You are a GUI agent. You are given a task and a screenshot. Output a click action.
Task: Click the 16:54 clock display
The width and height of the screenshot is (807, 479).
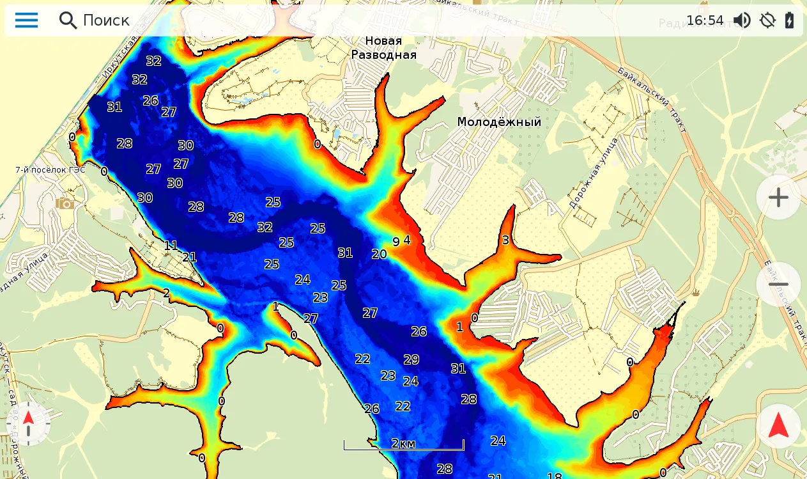(705, 20)
